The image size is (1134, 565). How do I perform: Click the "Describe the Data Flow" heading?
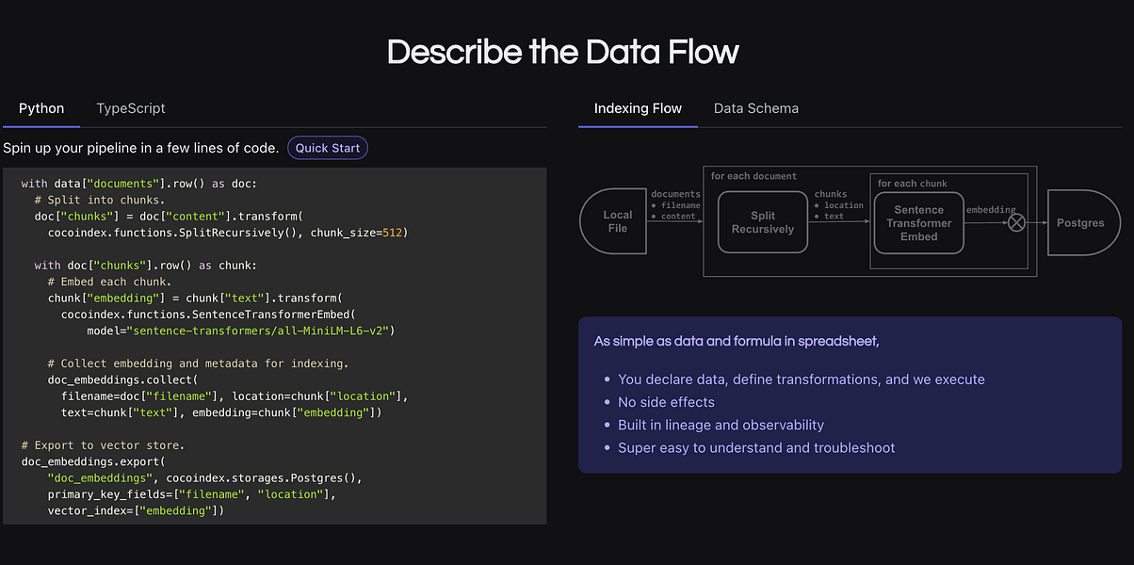click(563, 51)
